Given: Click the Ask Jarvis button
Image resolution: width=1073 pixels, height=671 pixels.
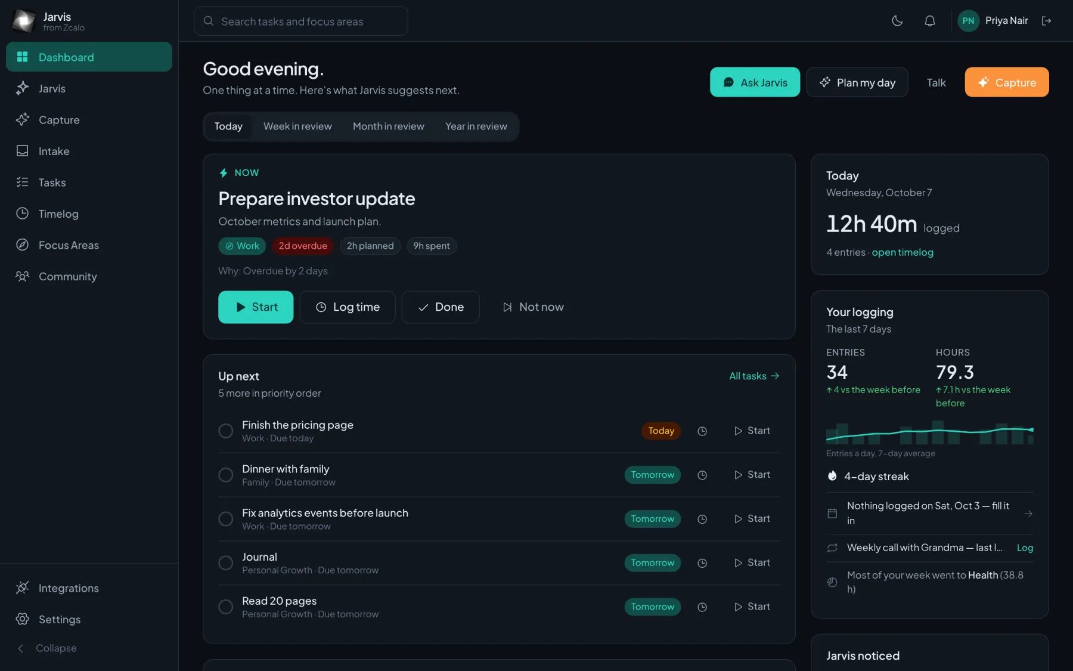Looking at the screenshot, I should 755,82.
